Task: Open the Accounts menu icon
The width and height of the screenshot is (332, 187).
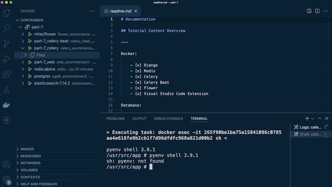Action: tap(7, 164)
